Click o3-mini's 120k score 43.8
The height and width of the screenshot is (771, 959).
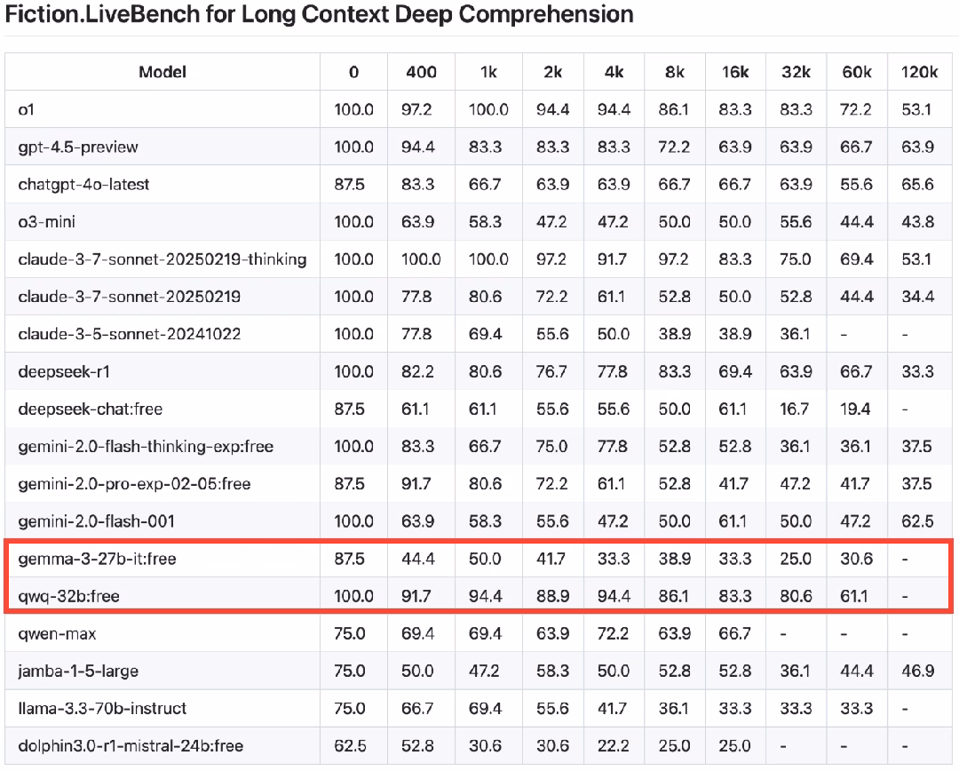coord(917,222)
